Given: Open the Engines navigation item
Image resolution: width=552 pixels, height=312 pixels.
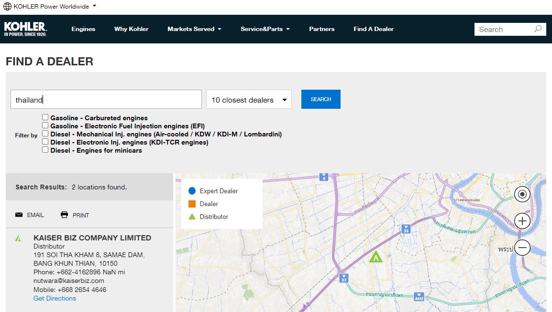Looking at the screenshot, I should 83,29.
